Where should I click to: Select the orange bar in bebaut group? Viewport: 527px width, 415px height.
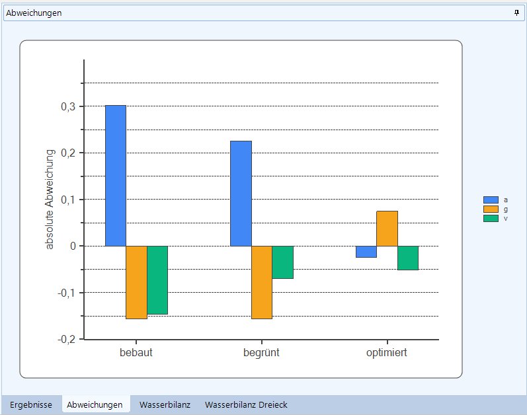[x=136, y=282]
